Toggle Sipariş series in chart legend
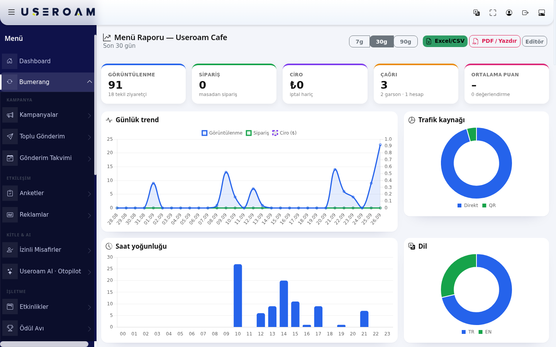This screenshot has width=556, height=347. (258, 133)
